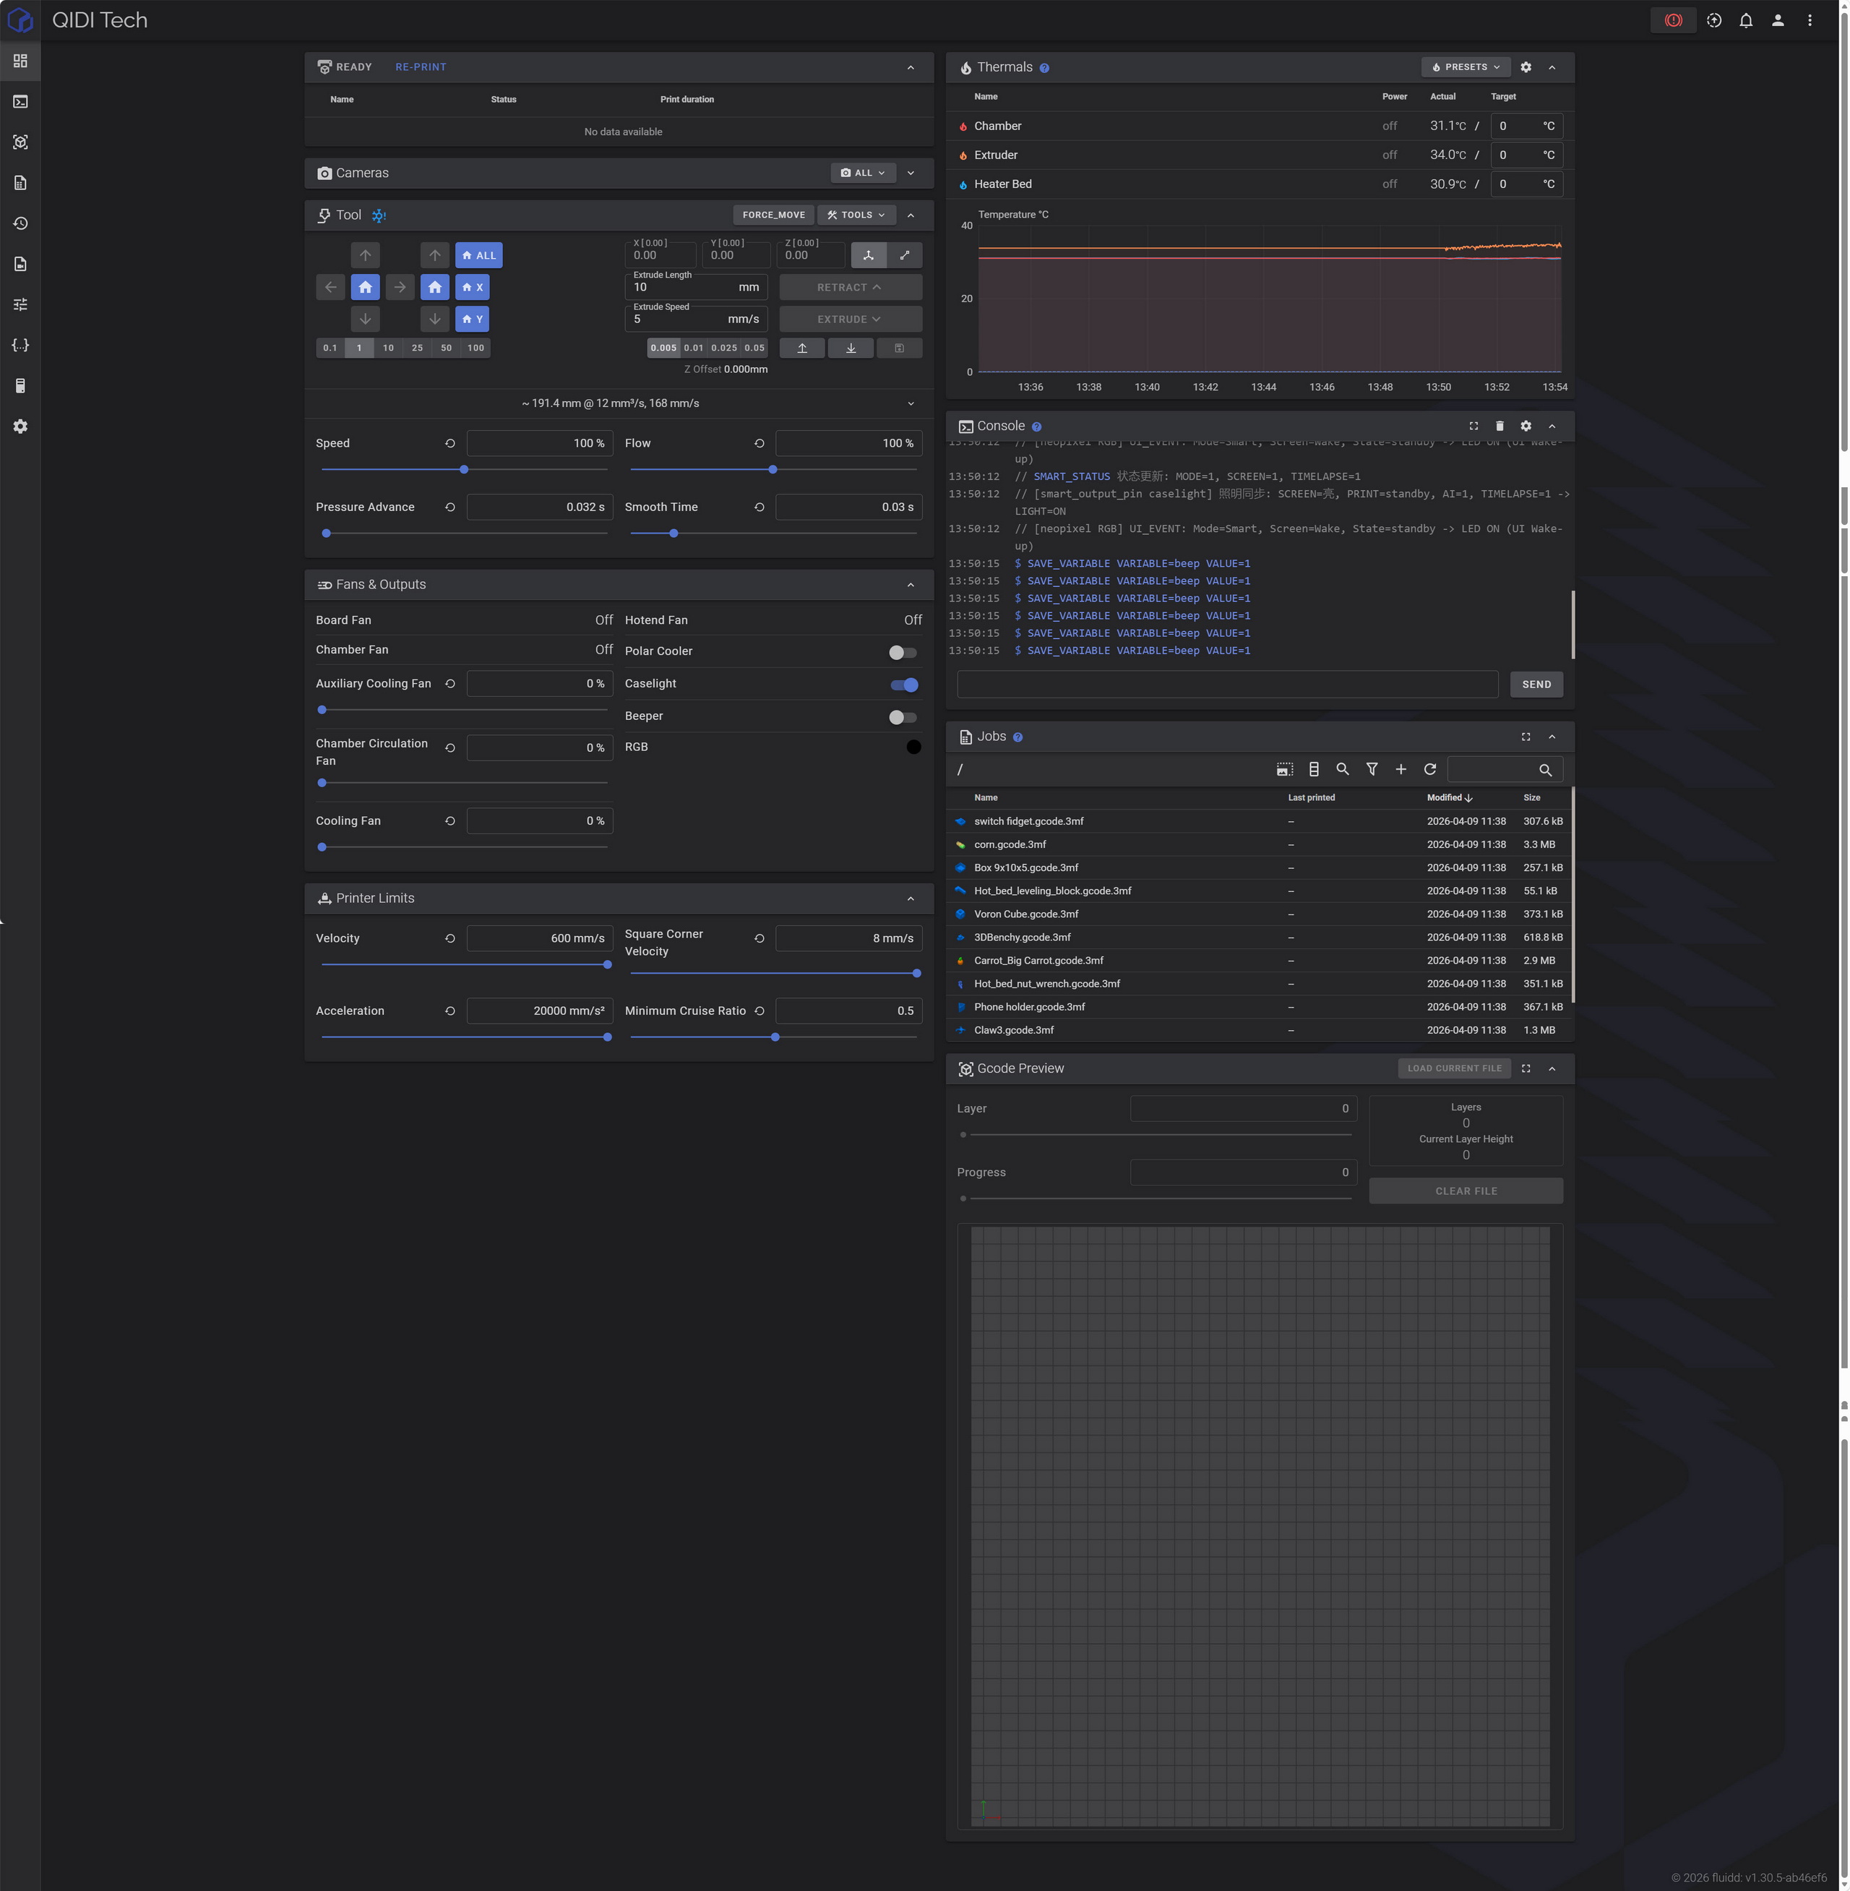Select the 3DBenchy.gcode.3mf file

point(1260,938)
